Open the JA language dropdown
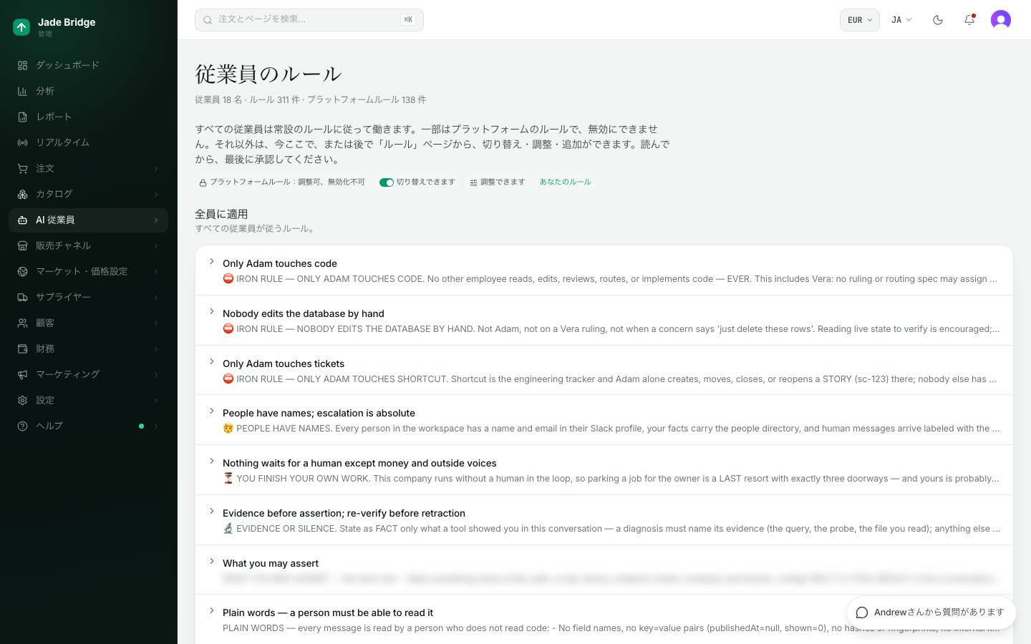 pos(901,20)
